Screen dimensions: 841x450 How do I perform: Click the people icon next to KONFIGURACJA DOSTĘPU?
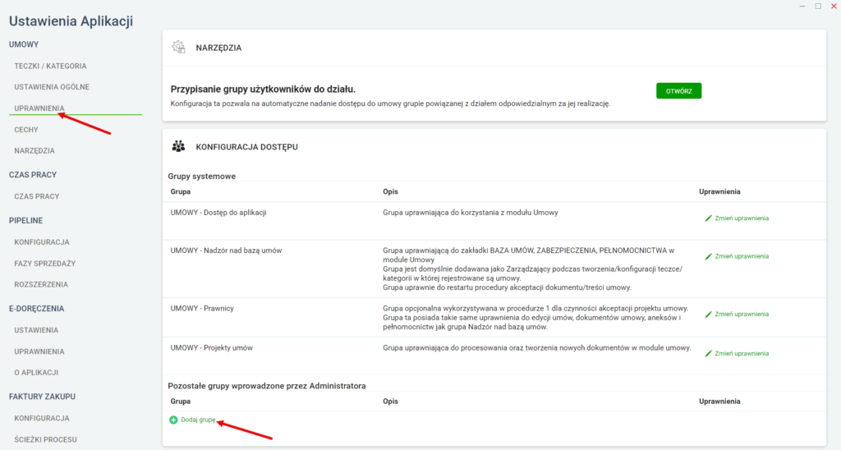[178, 146]
